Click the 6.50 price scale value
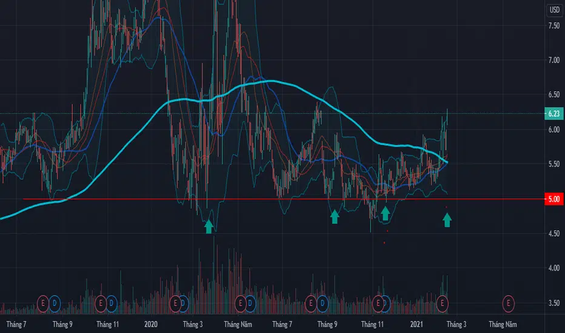Viewport: 565px width, 333px height. (x=554, y=94)
